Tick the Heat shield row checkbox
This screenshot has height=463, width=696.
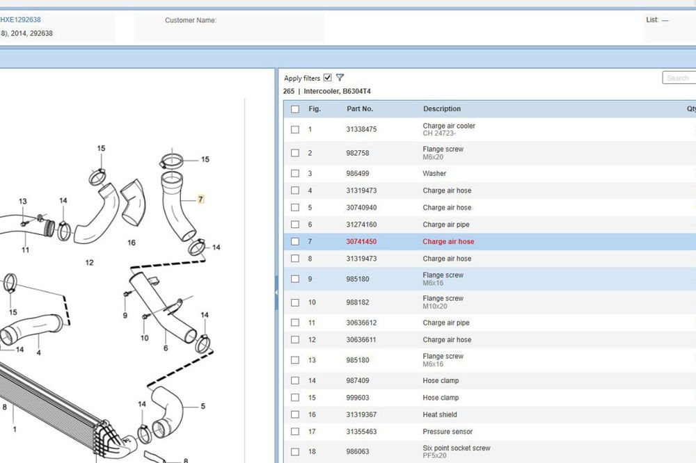pyautogui.click(x=295, y=414)
